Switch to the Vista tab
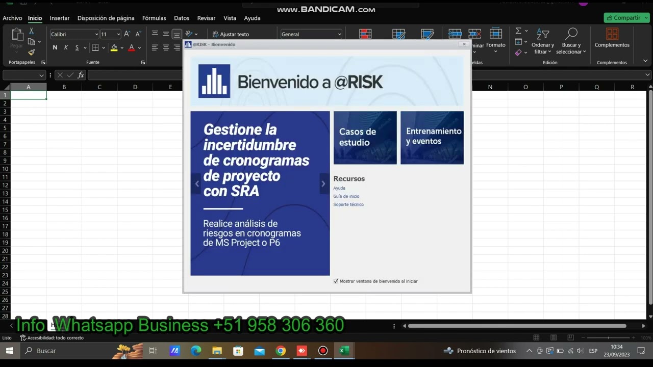653x367 pixels. (230, 18)
